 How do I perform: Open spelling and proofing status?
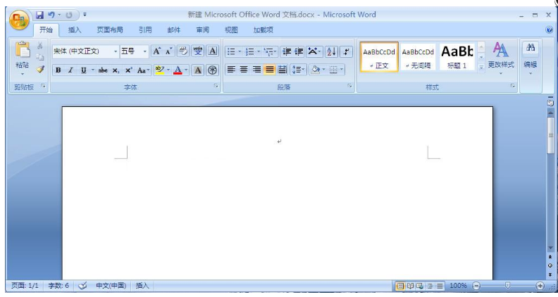(x=82, y=286)
